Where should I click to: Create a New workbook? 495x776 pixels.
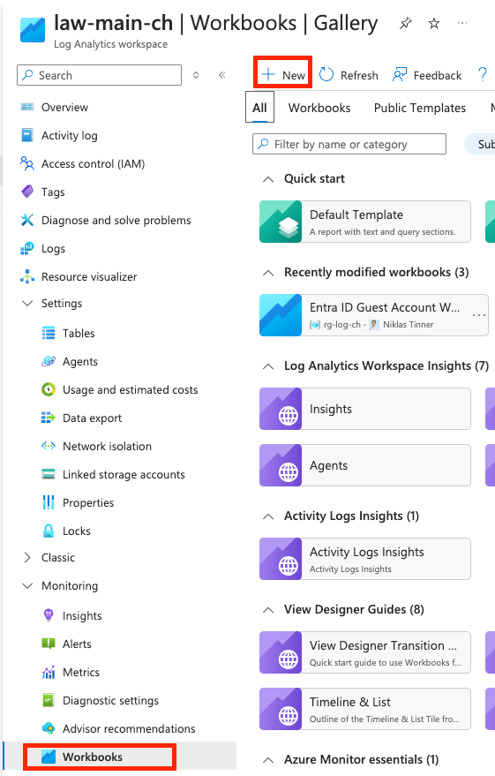[x=283, y=75]
